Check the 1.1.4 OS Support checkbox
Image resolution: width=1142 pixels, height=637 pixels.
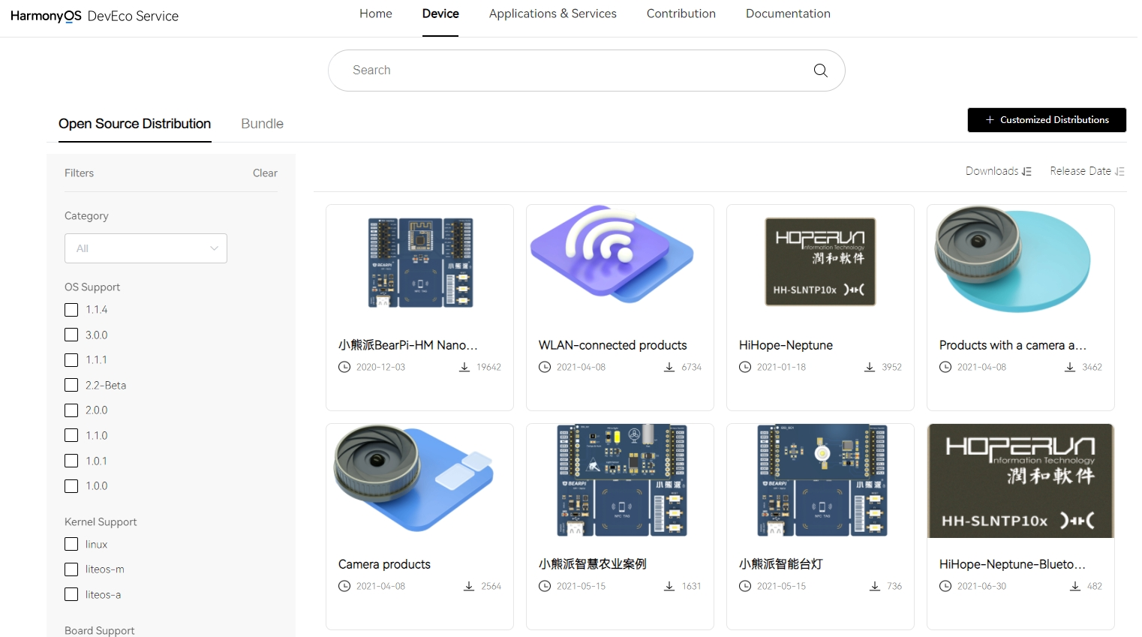click(x=71, y=310)
